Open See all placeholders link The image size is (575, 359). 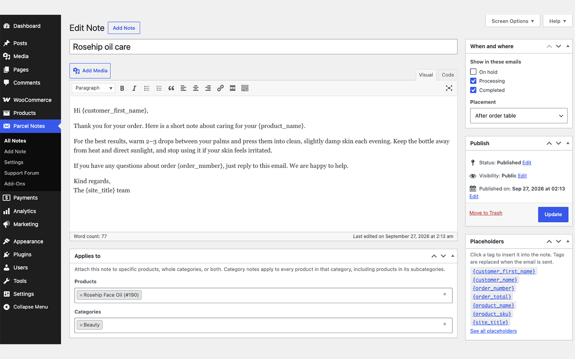[x=494, y=331]
